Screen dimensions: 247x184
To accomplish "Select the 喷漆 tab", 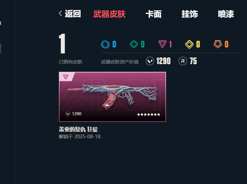I will click(x=226, y=14).
